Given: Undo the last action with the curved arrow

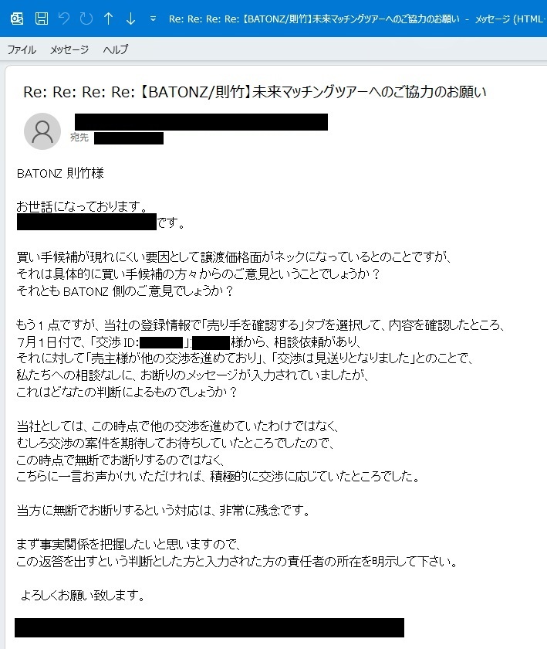Looking at the screenshot, I should pos(64,19).
